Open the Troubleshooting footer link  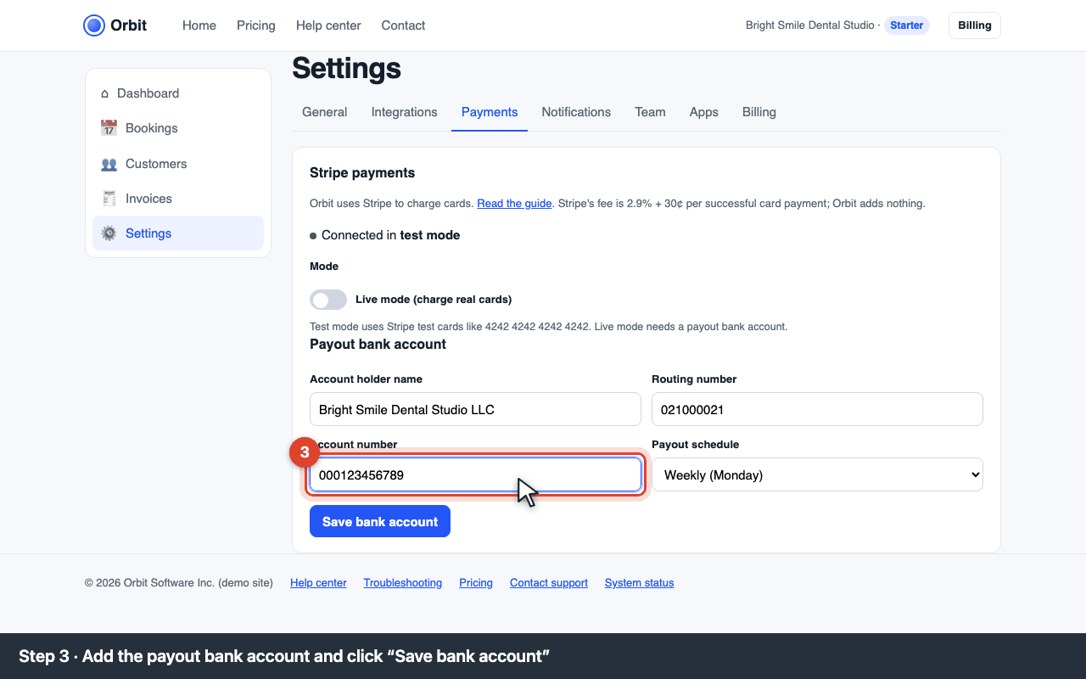point(403,583)
